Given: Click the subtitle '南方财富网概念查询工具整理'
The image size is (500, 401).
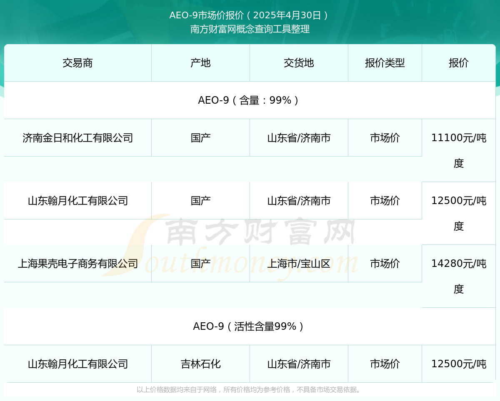Looking at the screenshot, I should coord(250,29).
